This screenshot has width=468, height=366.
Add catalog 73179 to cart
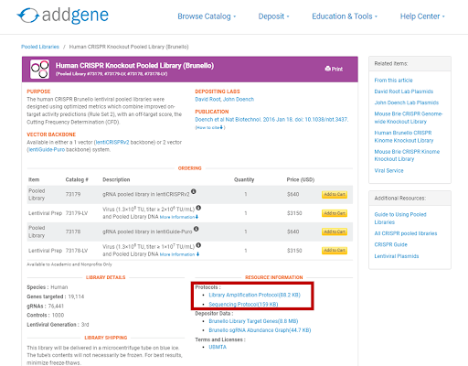point(335,194)
